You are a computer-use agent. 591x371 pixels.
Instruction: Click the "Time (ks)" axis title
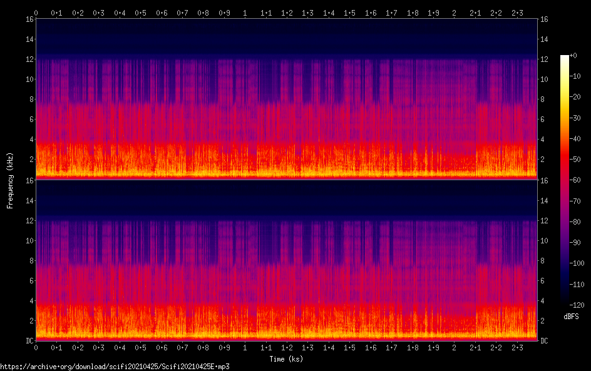pos(286,359)
